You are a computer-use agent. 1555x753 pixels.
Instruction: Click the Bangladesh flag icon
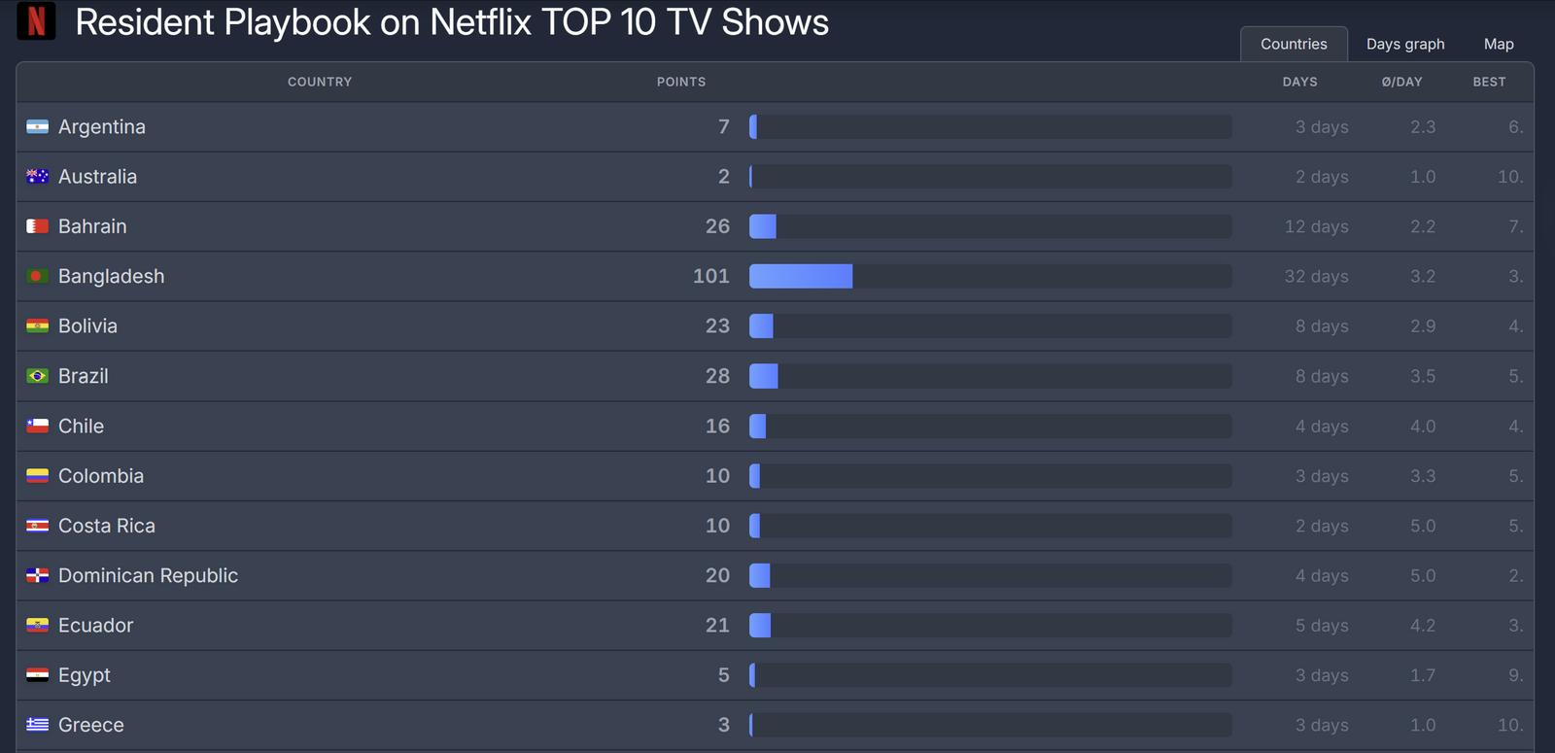click(37, 276)
